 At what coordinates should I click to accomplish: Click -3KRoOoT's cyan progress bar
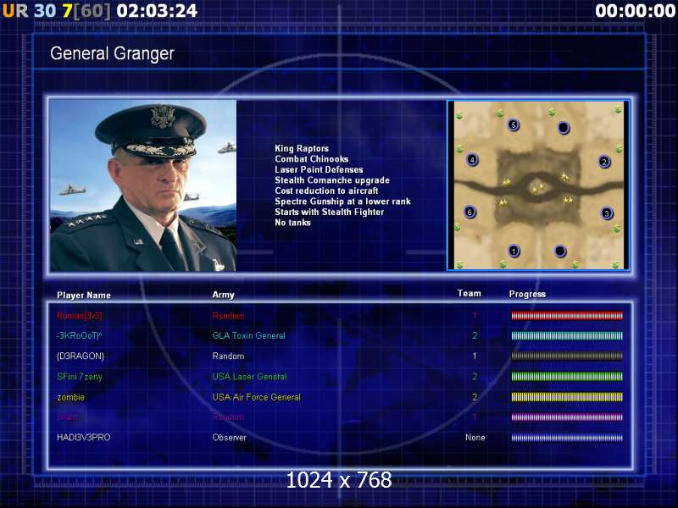pyautogui.click(x=567, y=335)
